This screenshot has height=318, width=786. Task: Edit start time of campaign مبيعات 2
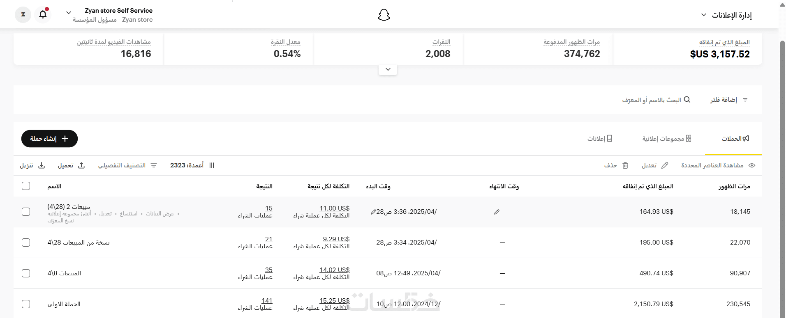click(373, 212)
